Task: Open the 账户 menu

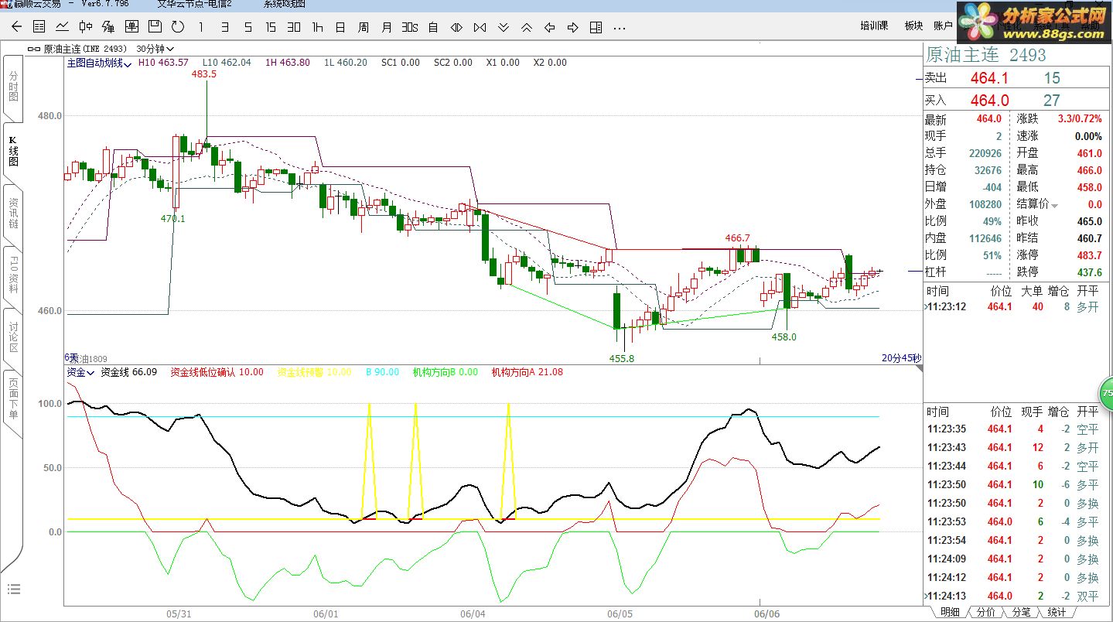Action: coord(943,26)
